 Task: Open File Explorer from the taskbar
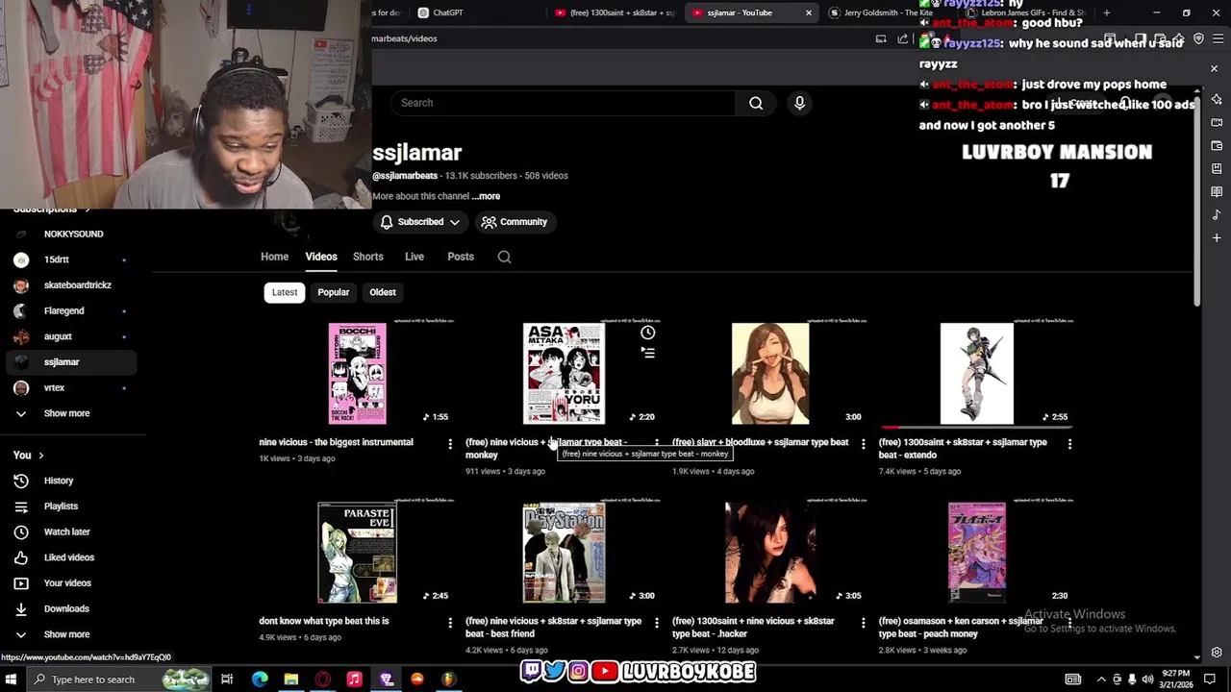pyautogui.click(x=290, y=680)
